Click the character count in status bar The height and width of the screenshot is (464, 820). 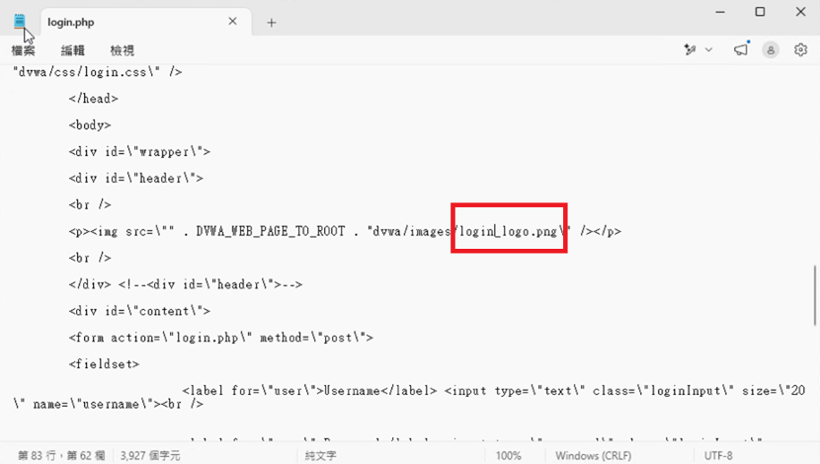(150, 456)
